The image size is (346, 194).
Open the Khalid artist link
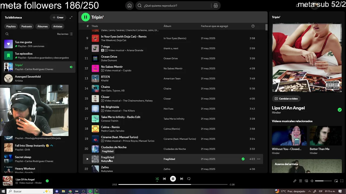[105, 81]
